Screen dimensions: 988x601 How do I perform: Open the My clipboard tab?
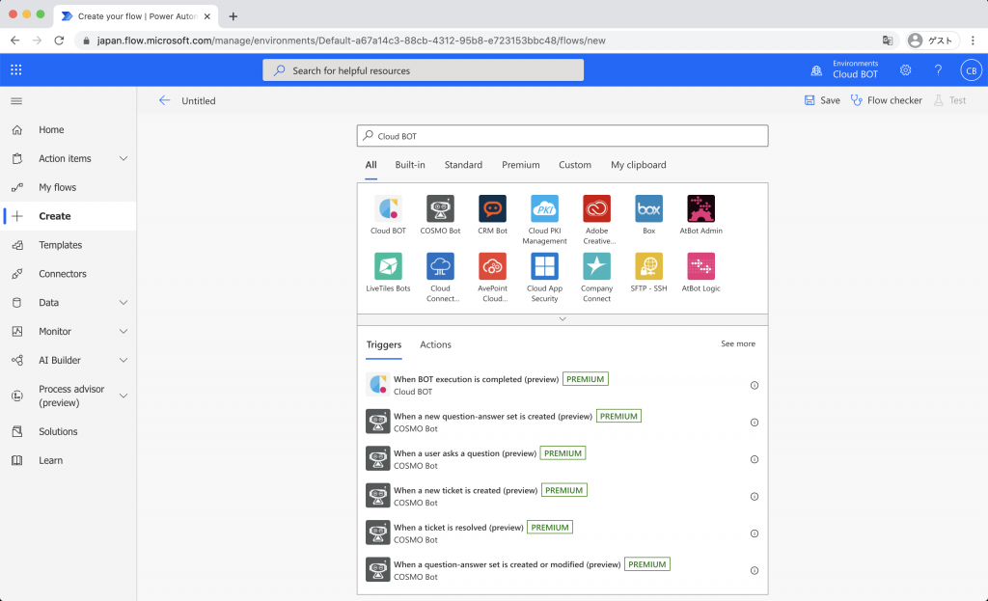point(639,165)
